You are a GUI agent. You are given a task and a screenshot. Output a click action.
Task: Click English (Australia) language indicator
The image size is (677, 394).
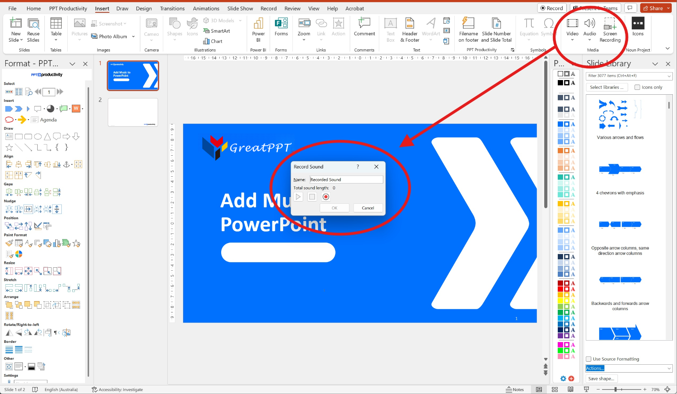click(61, 389)
